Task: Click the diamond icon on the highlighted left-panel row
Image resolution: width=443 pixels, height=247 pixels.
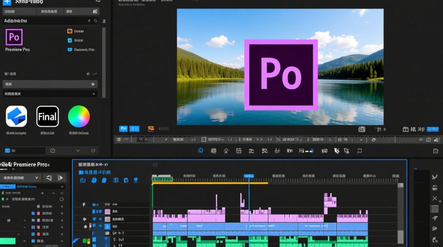Action: (x=93, y=84)
